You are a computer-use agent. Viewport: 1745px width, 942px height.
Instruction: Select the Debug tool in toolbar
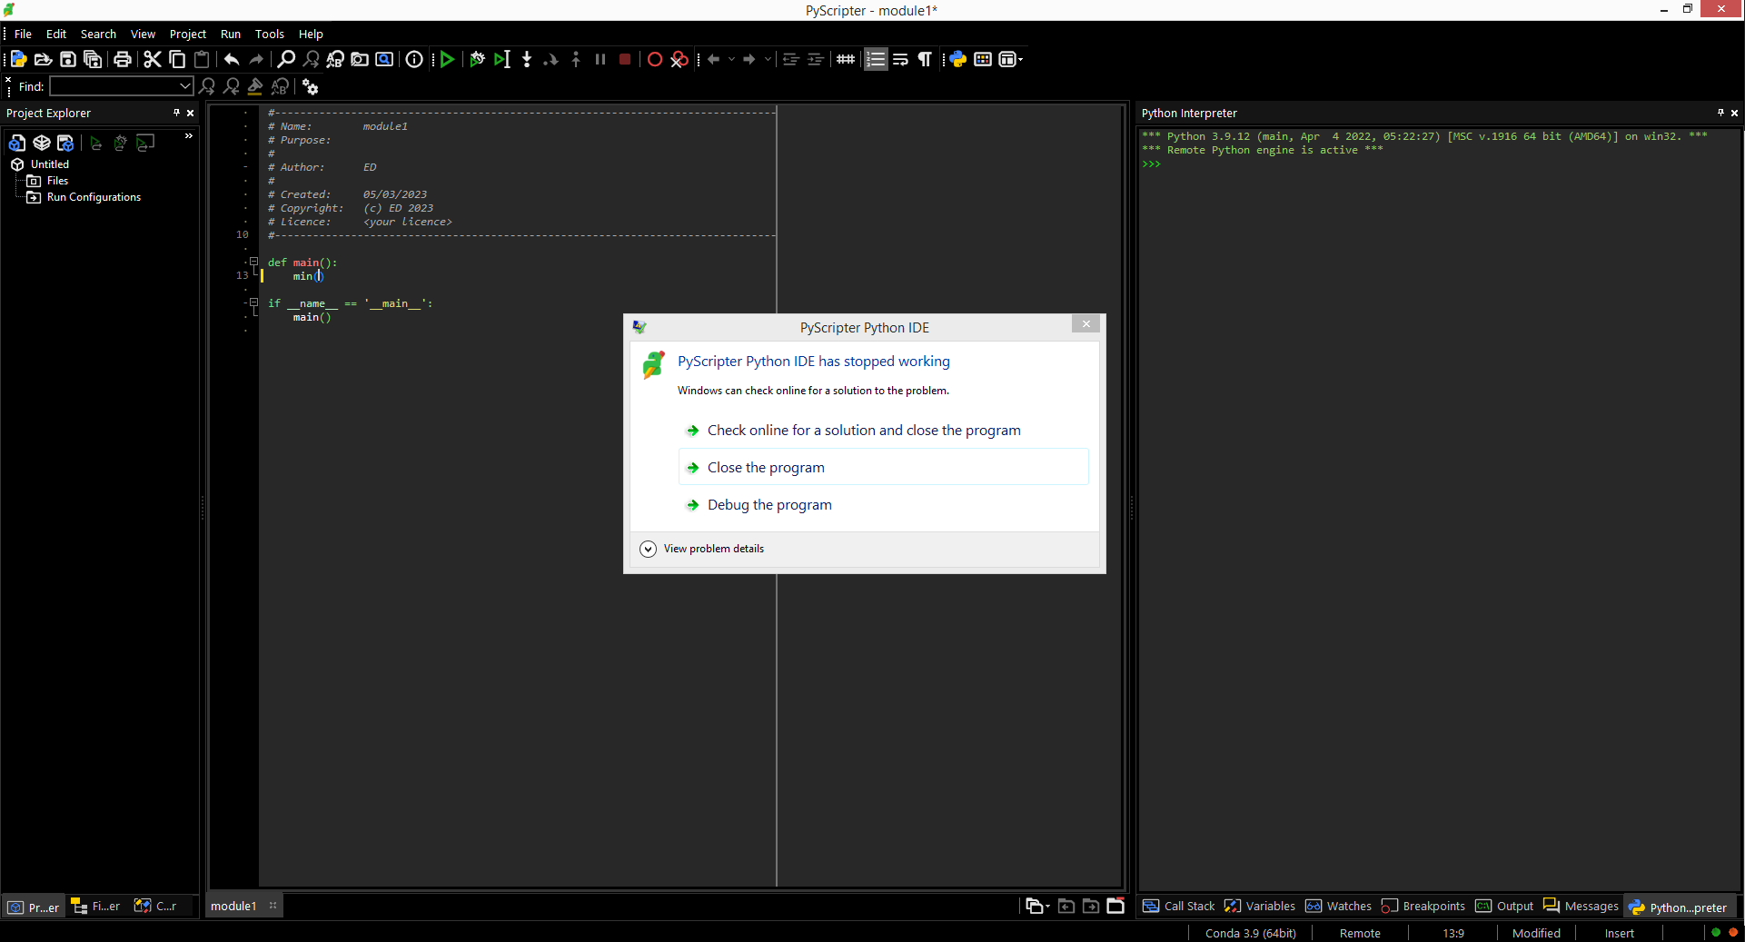(477, 59)
